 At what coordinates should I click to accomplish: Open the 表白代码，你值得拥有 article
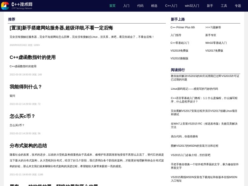184,136
